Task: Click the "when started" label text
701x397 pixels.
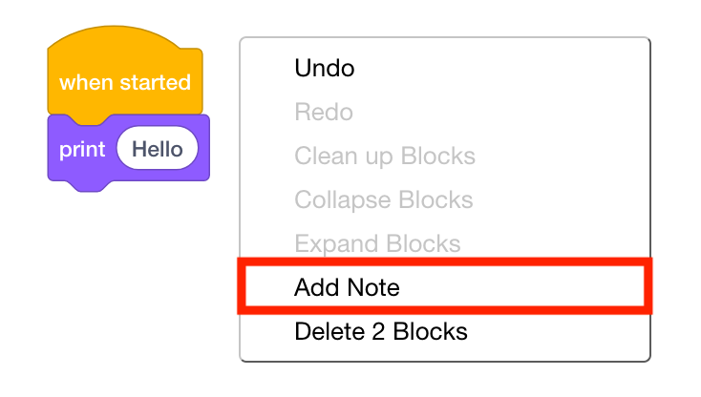Action: (x=124, y=83)
